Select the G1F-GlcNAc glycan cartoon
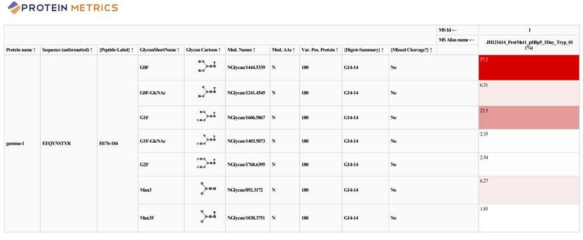Image resolution: width=583 pixels, height=240 pixels. click(x=205, y=140)
